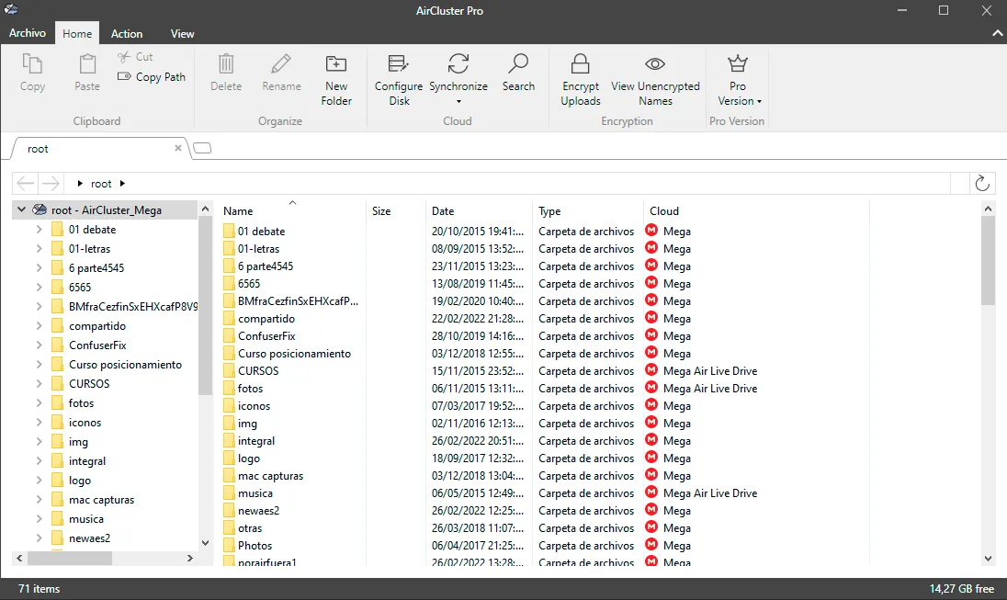The width and height of the screenshot is (1007, 600).
Task: Create a New Folder from ribbon
Action: coord(336,80)
